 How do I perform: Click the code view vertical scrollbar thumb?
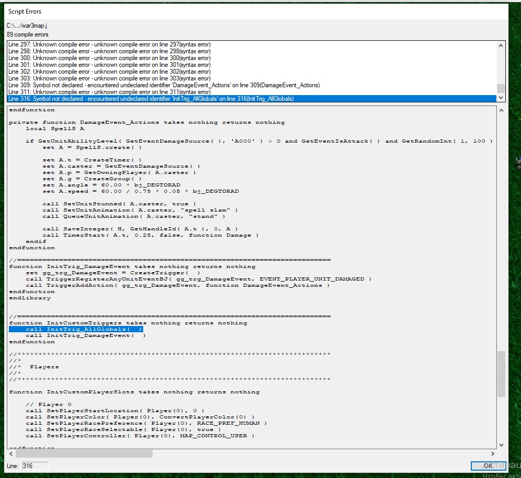point(501,374)
